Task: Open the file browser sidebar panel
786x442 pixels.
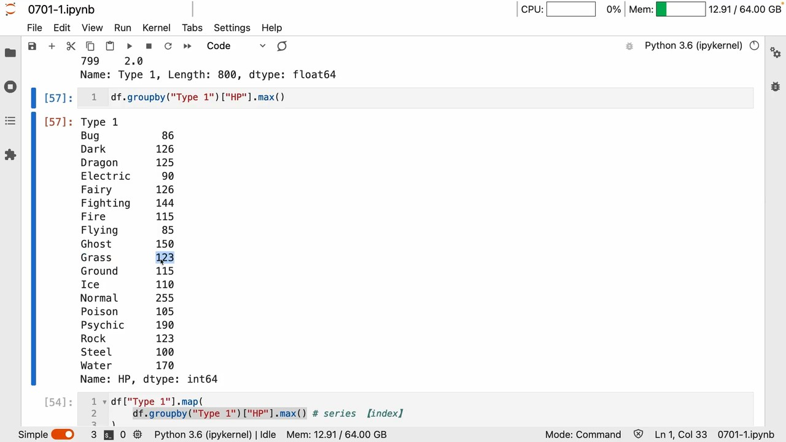Action: coord(10,53)
